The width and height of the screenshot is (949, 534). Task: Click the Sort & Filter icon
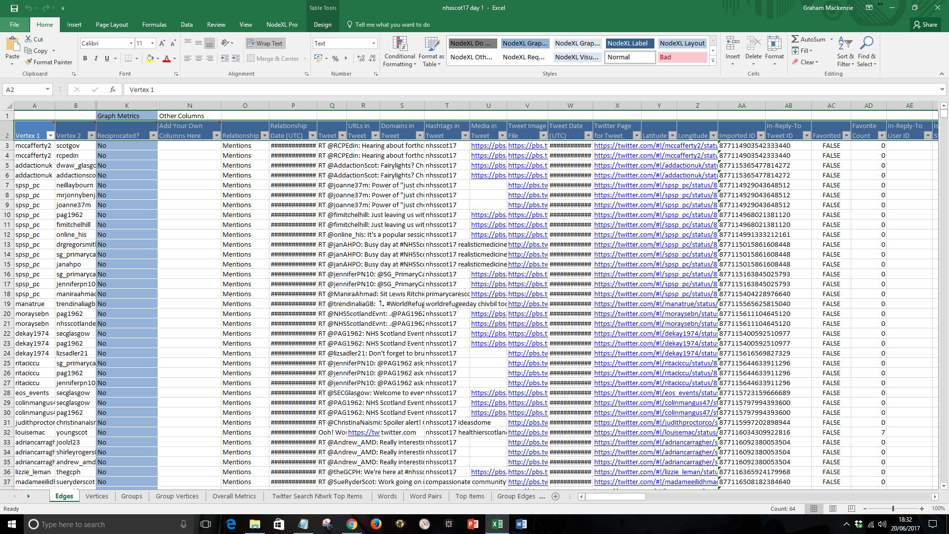click(x=846, y=44)
